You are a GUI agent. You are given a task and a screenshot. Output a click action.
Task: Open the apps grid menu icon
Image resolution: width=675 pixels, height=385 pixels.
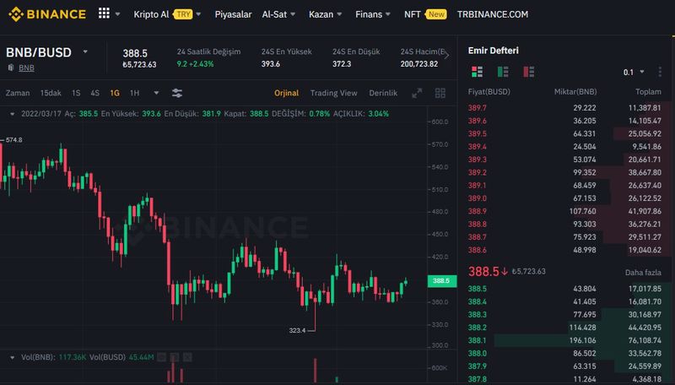point(104,14)
